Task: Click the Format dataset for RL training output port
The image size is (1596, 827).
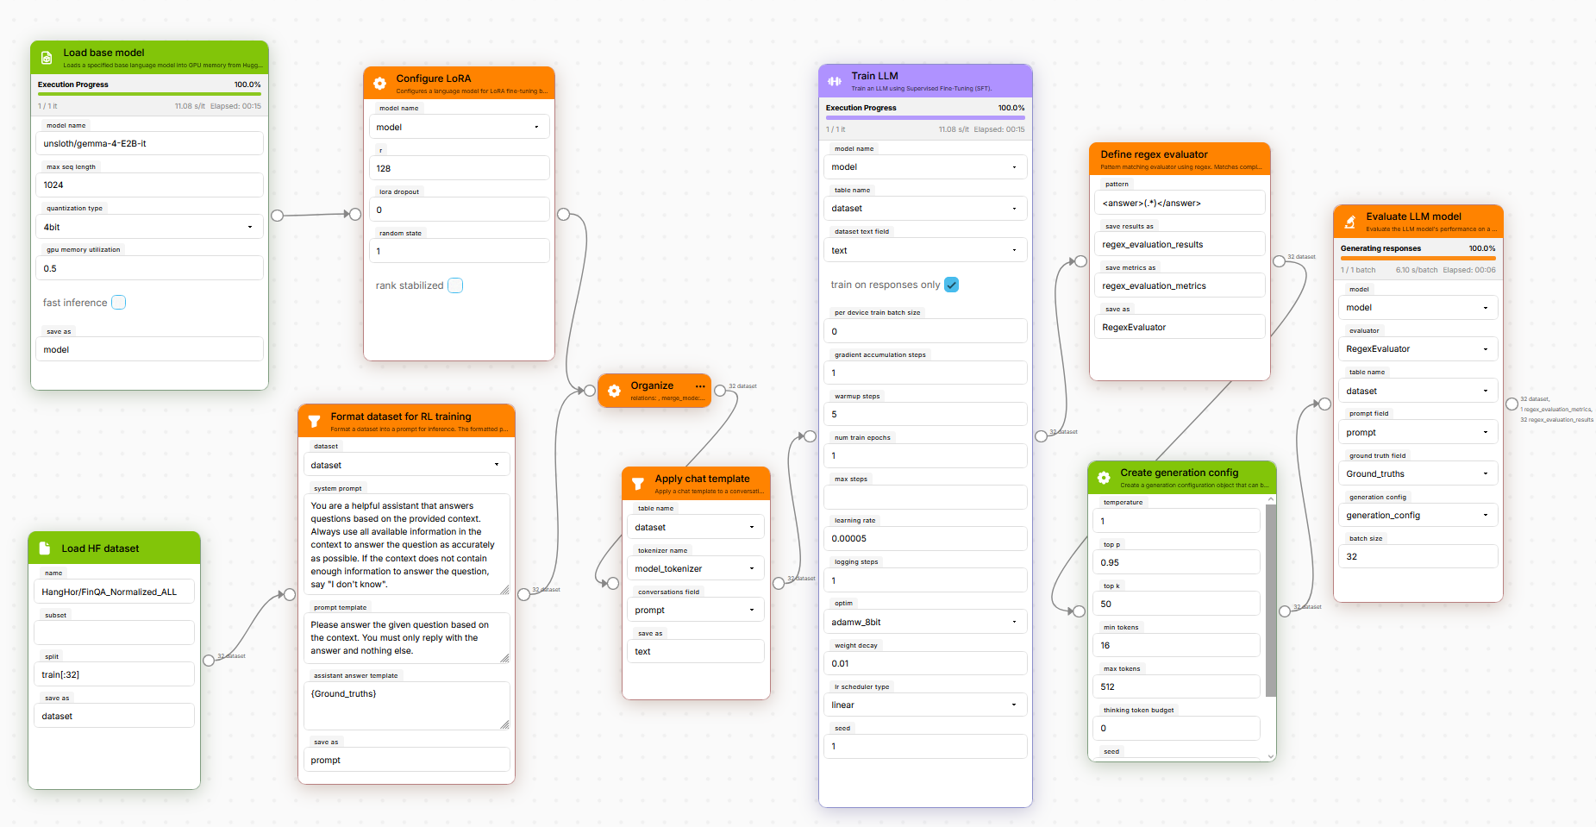Action: (523, 594)
